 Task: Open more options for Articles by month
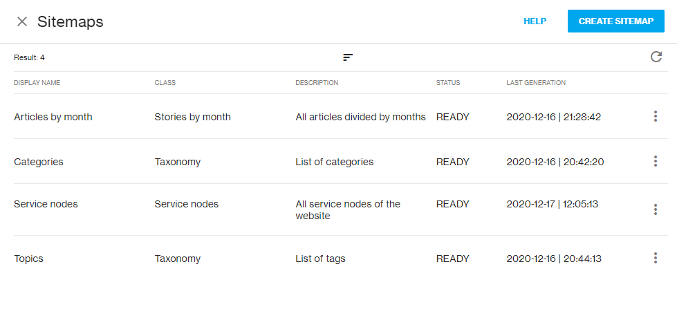[655, 116]
